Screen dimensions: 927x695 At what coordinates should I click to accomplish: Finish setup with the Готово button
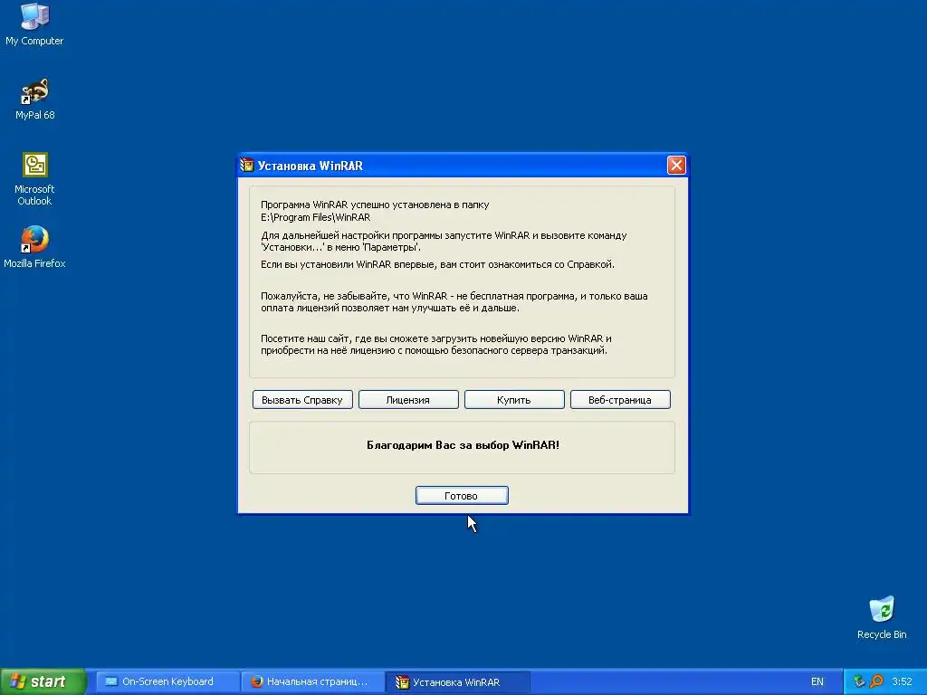(461, 495)
